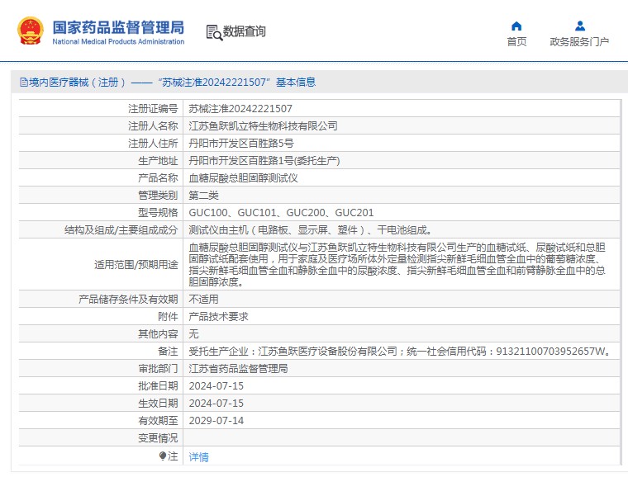The image size is (628, 477).
Task: Click the 数据查询 magnifier document icon
Action: [x=214, y=32]
